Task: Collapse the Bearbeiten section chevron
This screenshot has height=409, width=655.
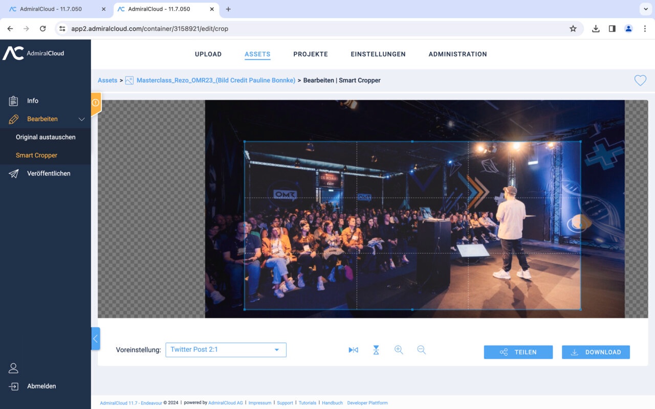Action: pyautogui.click(x=81, y=119)
